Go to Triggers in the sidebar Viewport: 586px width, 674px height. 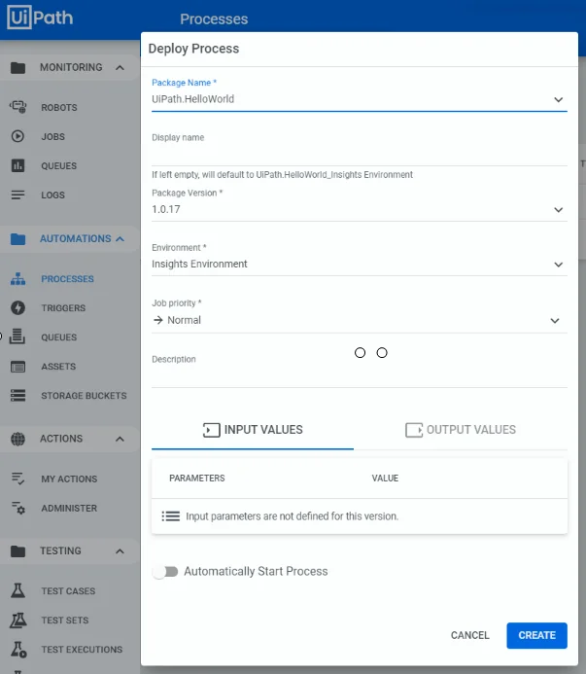(63, 308)
